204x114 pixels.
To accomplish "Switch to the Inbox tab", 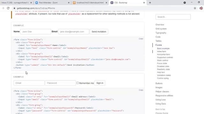I will pos(15,3).
